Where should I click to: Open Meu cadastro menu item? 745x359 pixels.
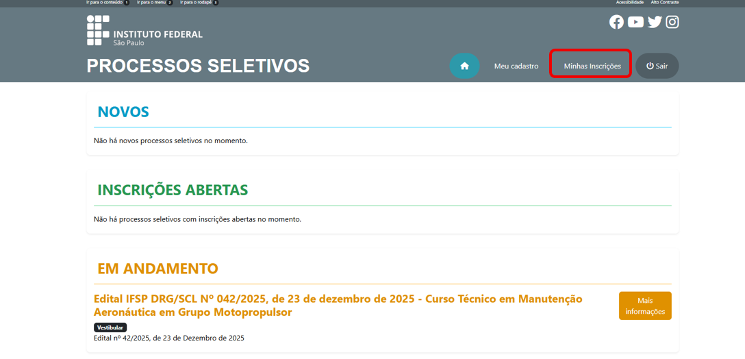point(516,66)
